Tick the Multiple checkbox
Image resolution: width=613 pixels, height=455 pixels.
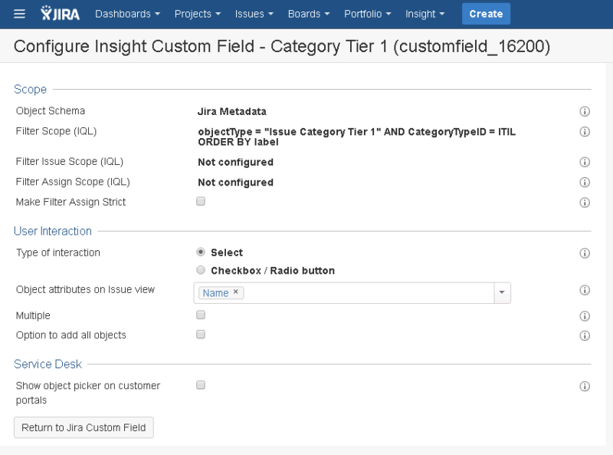coord(201,315)
